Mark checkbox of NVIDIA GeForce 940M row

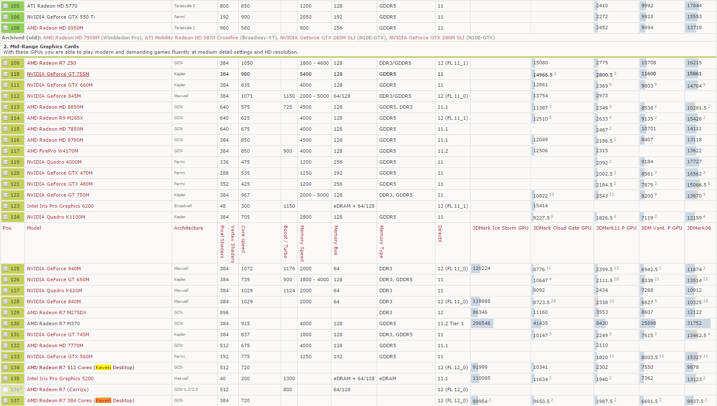(5, 269)
